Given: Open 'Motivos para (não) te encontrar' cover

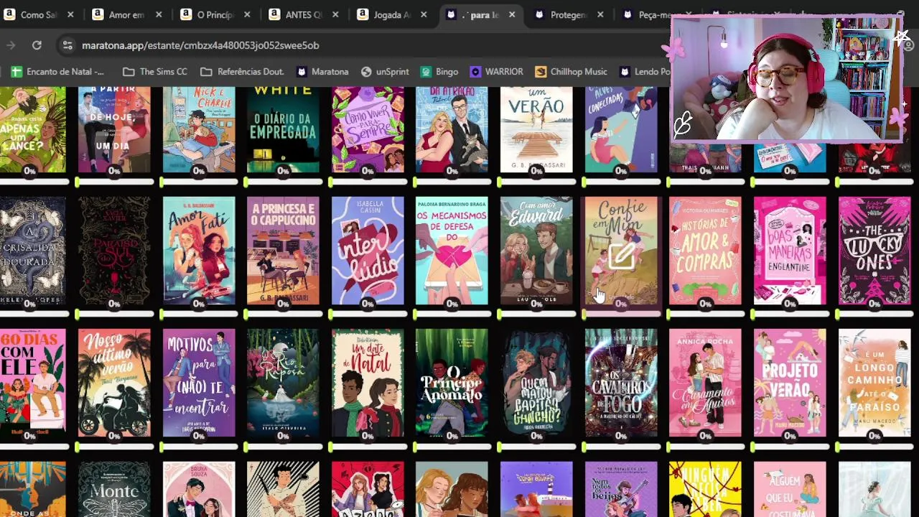Looking at the screenshot, I should click(x=199, y=383).
